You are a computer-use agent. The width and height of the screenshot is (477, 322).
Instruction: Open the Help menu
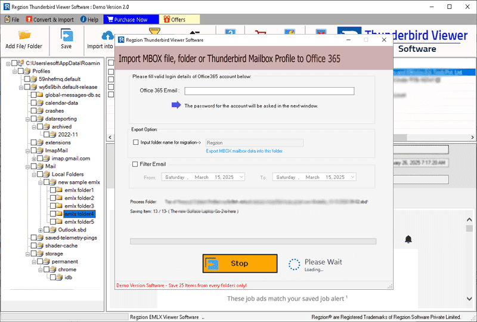click(x=89, y=20)
